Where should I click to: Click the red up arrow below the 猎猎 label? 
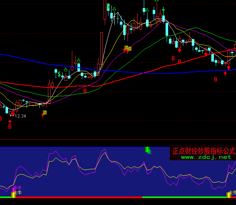pyautogui.click(x=128, y=52)
